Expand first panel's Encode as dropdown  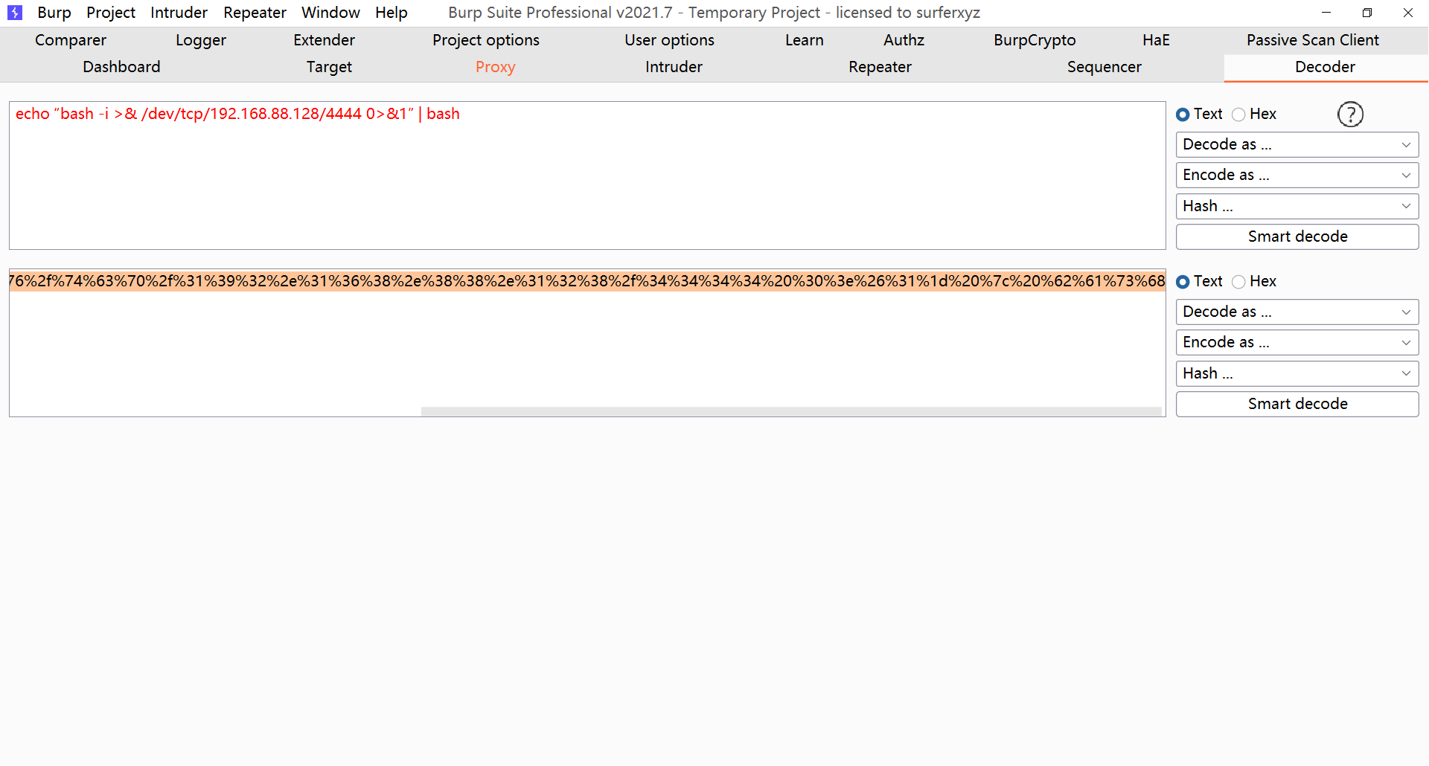1297,176
